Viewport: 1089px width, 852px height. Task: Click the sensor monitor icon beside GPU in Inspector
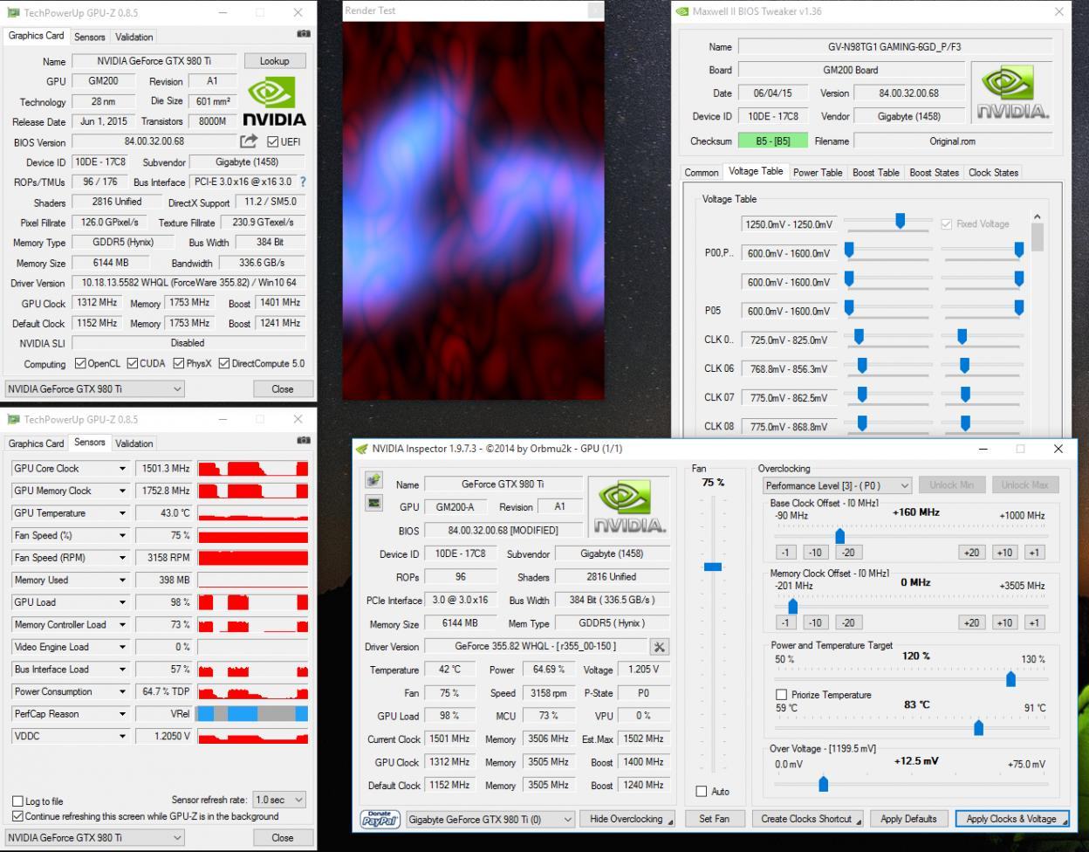[x=373, y=503]
